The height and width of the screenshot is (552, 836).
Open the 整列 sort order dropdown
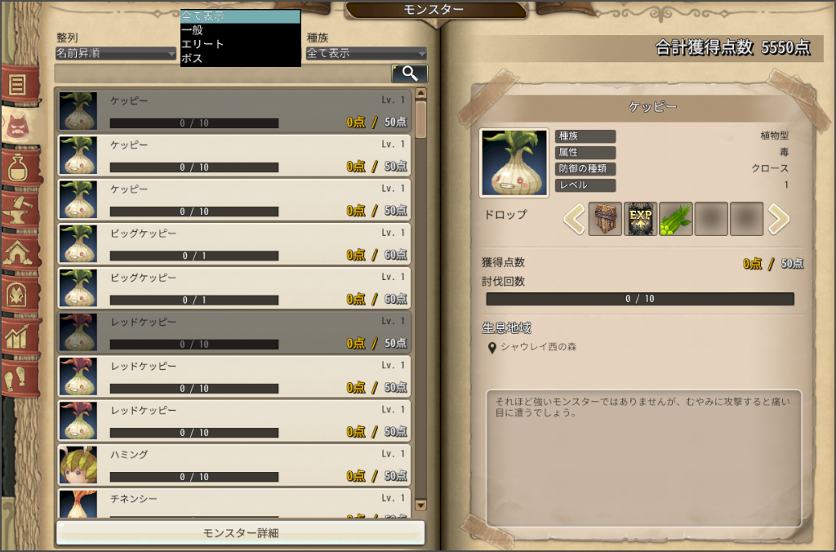116,53
